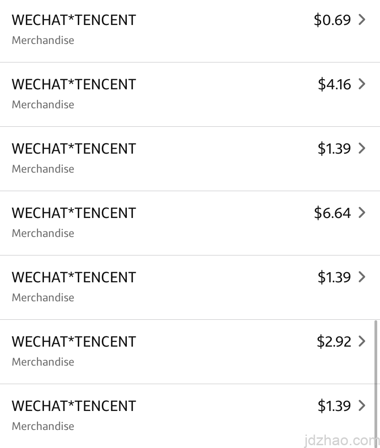Tap the chevron arrow beside the $0.69 charge
This screenshot has width=380, height=448.
pos(362,20)
